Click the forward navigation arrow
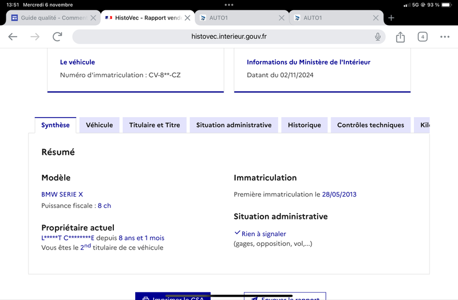 tap(35, 37)
